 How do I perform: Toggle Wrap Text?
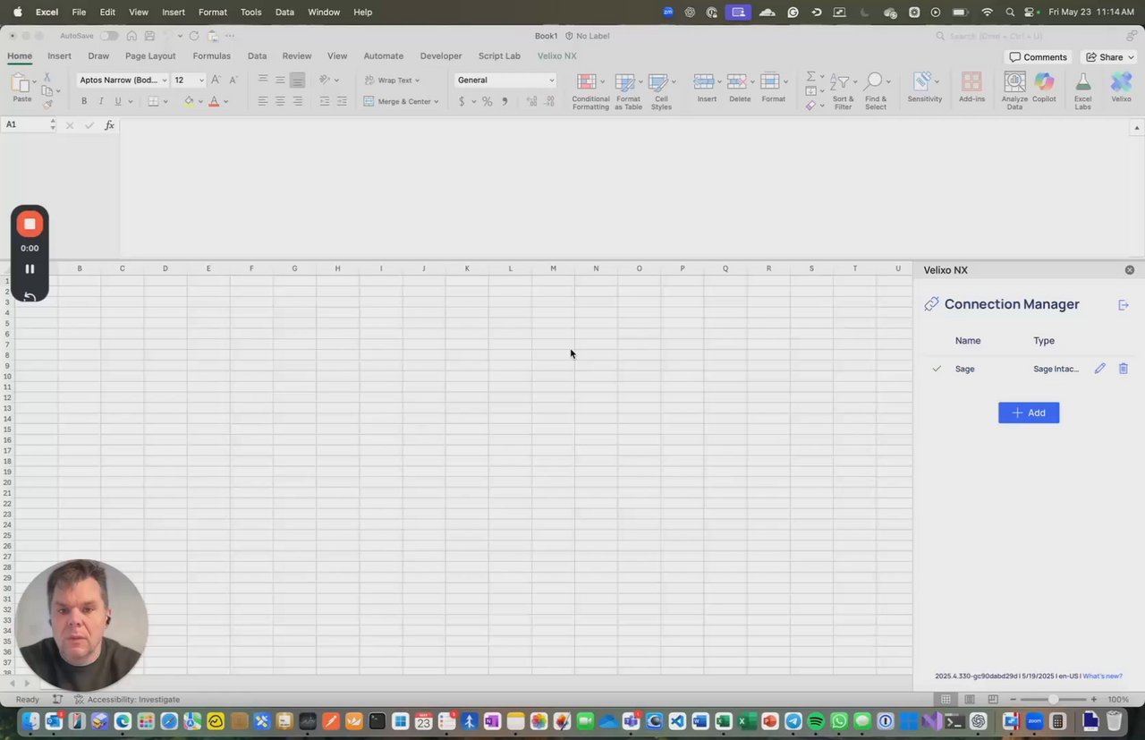tap(392, 81)
